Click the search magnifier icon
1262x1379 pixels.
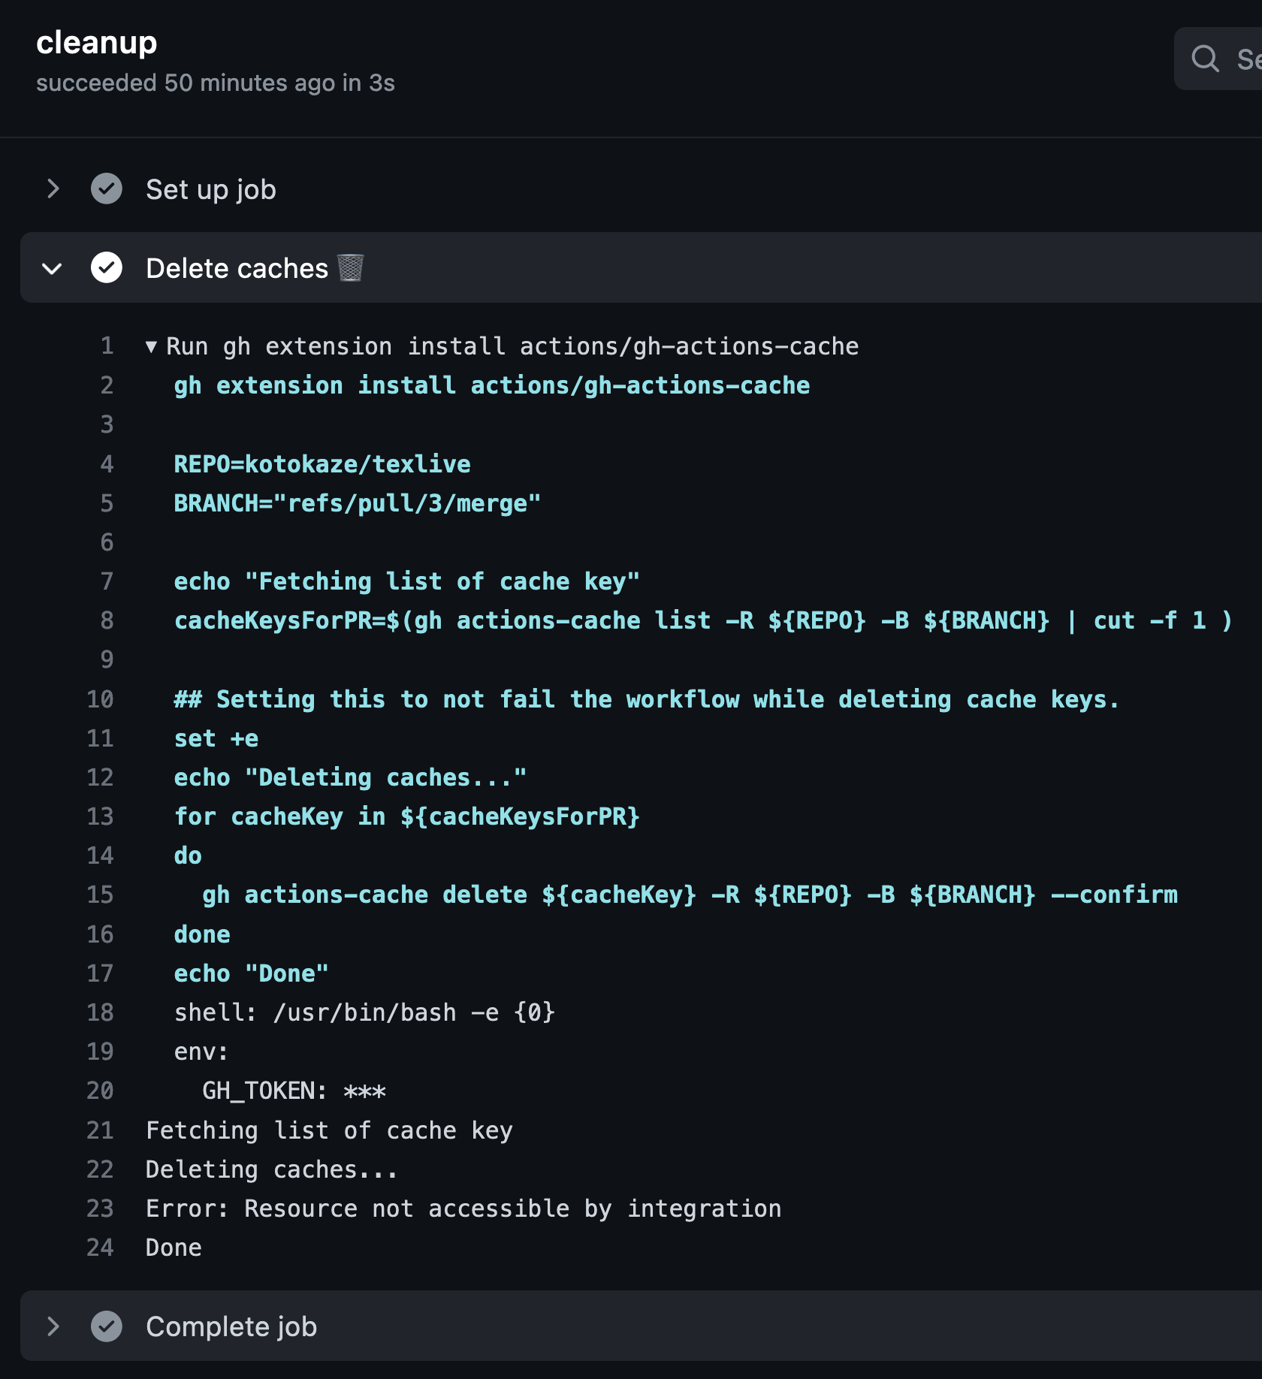(1205, 59)
